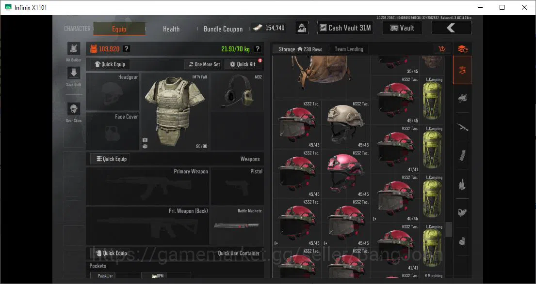This screenshot has height=284, width=536.
Task: Click the R.Marching item label in storage
Action: point(433,275)
